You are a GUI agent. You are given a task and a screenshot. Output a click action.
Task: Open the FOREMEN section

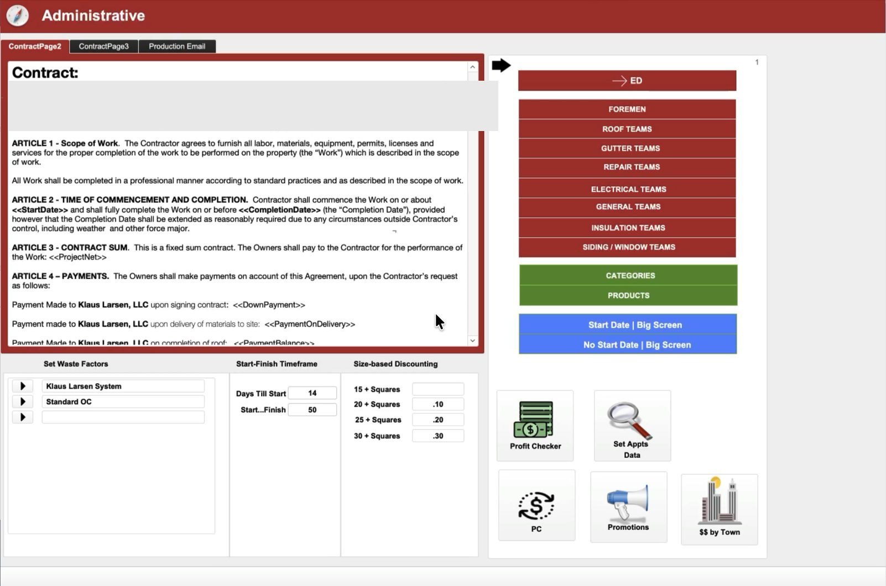tap(627, 109)
